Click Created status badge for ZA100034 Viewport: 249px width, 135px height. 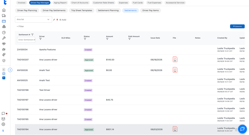(88, 50)
